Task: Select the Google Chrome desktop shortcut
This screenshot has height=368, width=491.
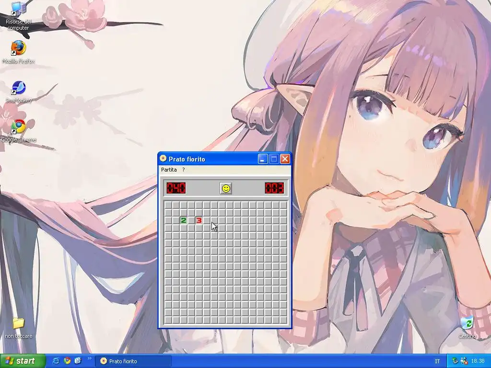Action: click(x=19, y=131)
